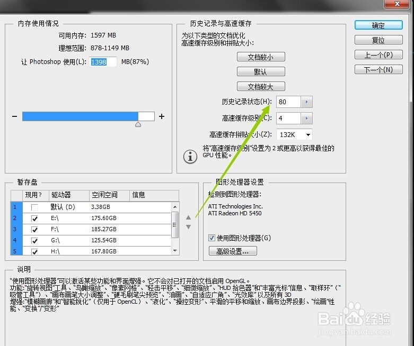The height and width of the screenshot is (346, 414).
Task: Open the 高速缓存拼贴大小 132K dropdown
Action: (x=294, y=135)
